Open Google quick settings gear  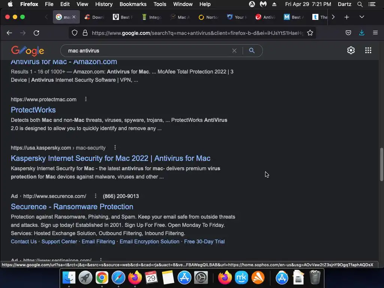pyautogui.click(x=351, y=50)
